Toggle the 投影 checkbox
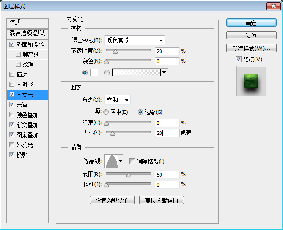 12,155
